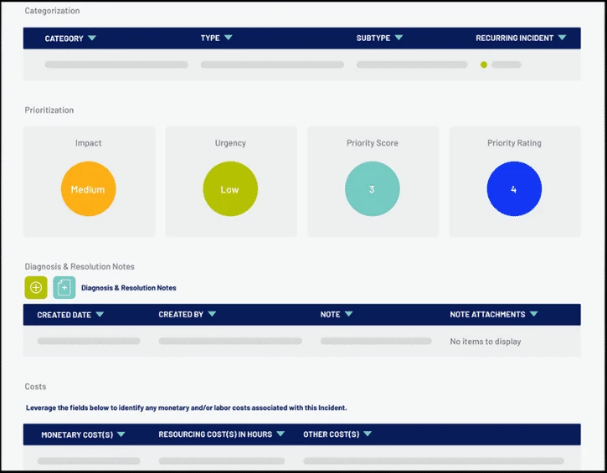
Task: Click the Costs section heading
Action: tap(35, 386)
